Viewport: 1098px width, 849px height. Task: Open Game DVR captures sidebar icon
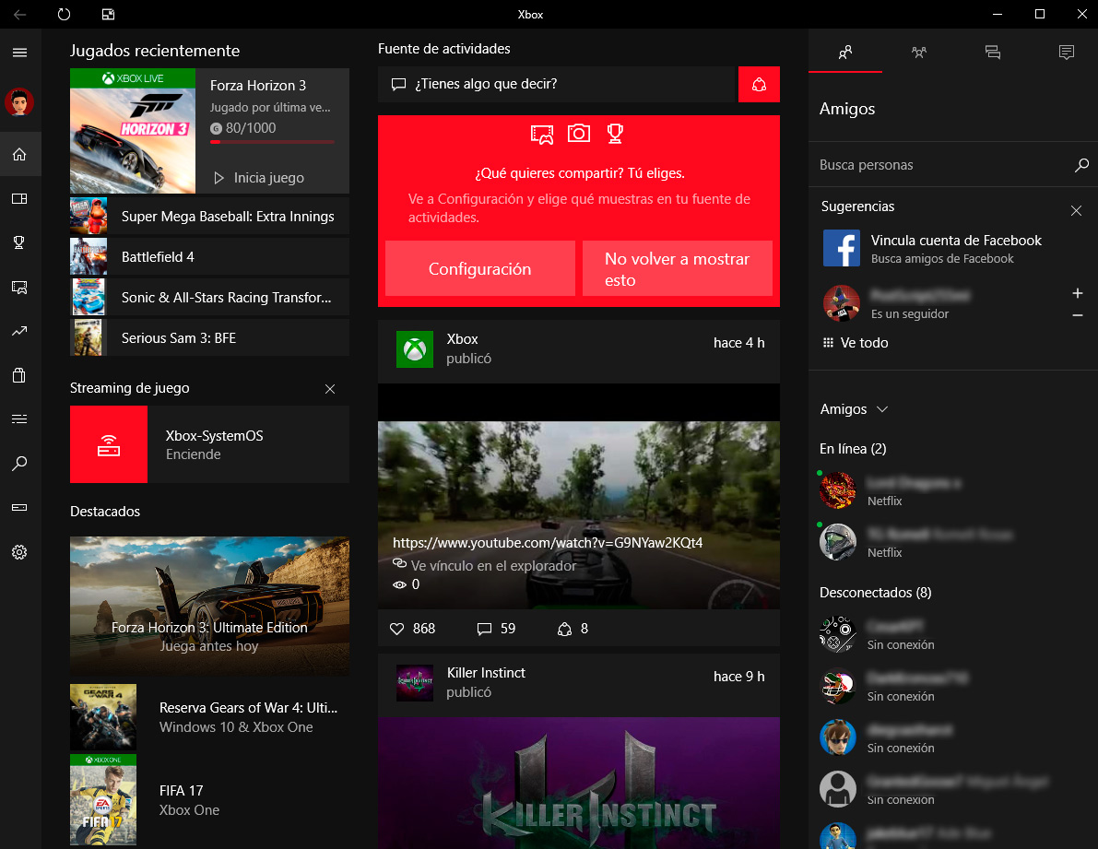(x=19, y=287)
